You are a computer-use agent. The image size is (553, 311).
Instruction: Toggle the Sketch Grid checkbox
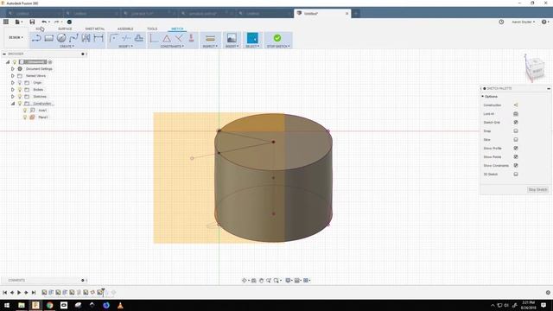coord(516,123)
